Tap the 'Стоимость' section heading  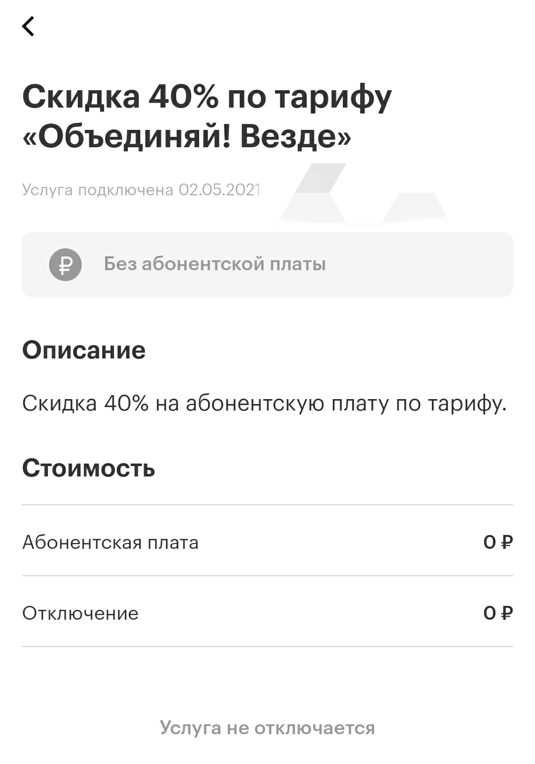coord(89,468)
